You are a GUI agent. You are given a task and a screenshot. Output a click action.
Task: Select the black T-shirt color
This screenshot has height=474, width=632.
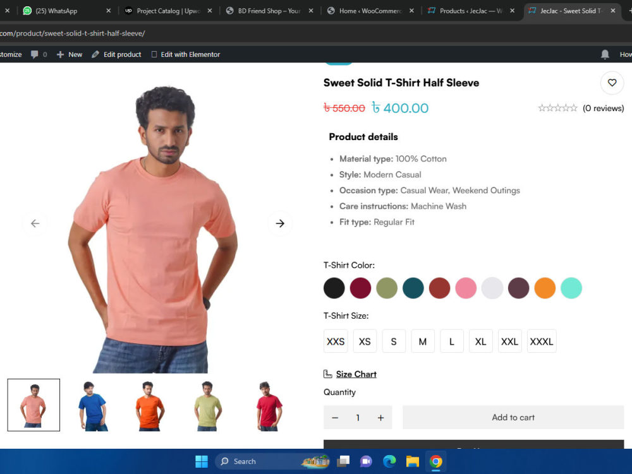coord(334,288)
